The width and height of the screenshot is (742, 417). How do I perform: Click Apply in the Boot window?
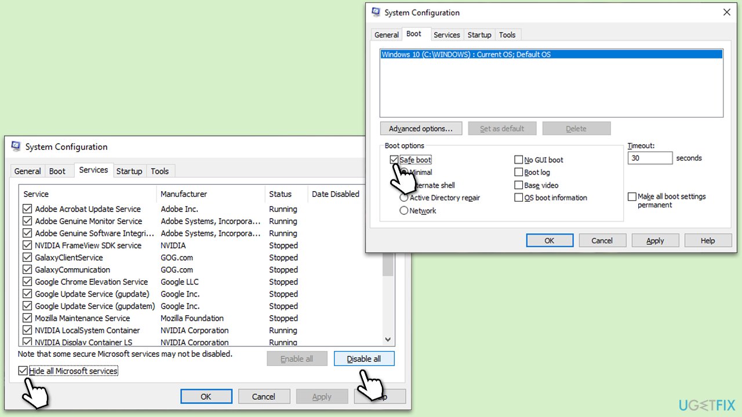(x=655, y=240)
